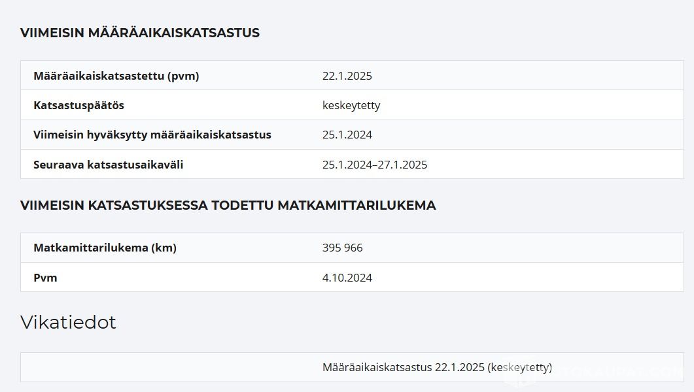This screenshot has height=392, width=694.
Task: Click the 'Viimeisin katsastuksessa todettu matkamittarilukema' heading
Action: (228, 205)
